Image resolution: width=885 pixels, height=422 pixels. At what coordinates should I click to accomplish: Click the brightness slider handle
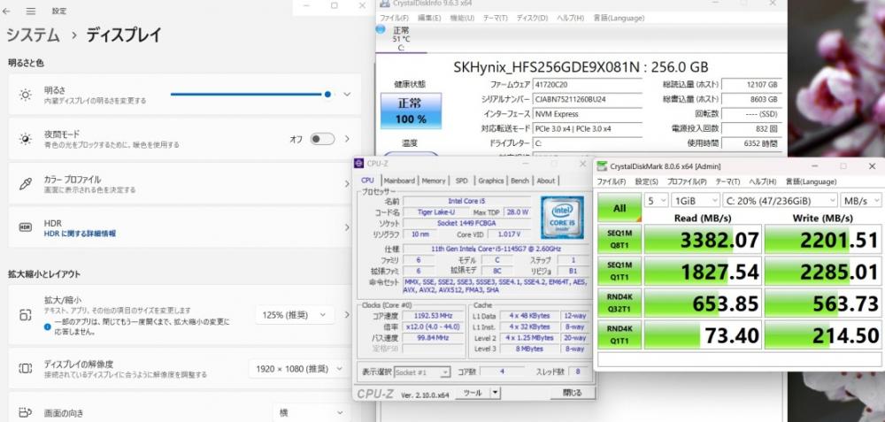click(328, 94)
